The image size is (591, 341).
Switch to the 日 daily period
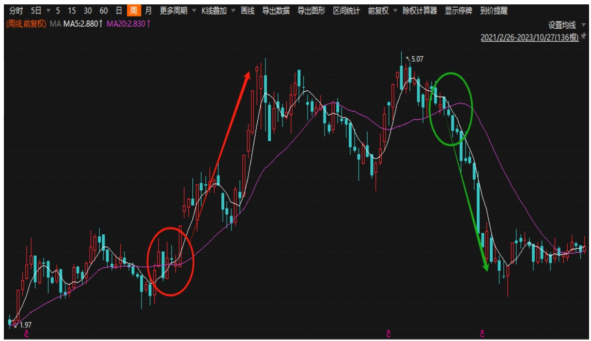coord(119,11)
